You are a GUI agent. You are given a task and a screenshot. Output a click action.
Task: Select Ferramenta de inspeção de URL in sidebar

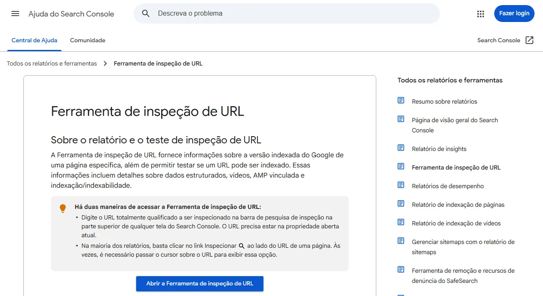point(456,167)
